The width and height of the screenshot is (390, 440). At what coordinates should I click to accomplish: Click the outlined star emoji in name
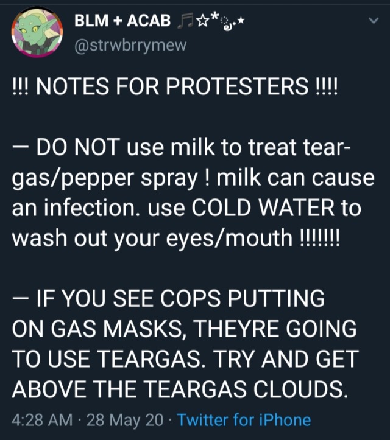click(x=202, y=21)
